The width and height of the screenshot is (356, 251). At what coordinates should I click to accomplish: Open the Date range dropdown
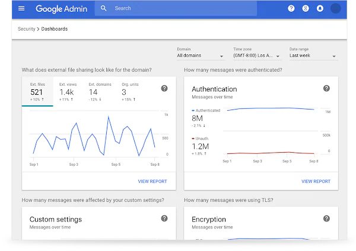313,56
